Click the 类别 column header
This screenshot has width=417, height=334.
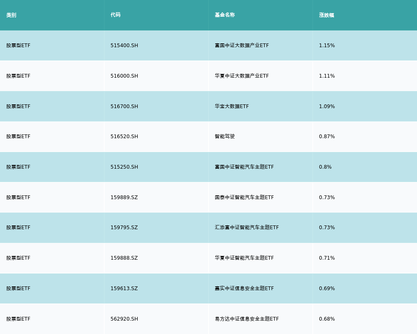pos(11,15)
